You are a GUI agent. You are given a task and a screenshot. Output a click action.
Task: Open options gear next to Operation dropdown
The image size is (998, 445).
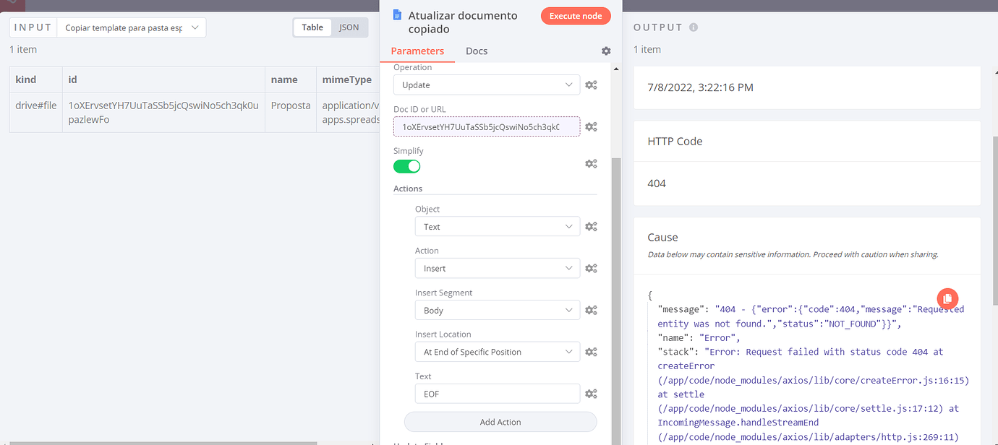click(591, 85)
